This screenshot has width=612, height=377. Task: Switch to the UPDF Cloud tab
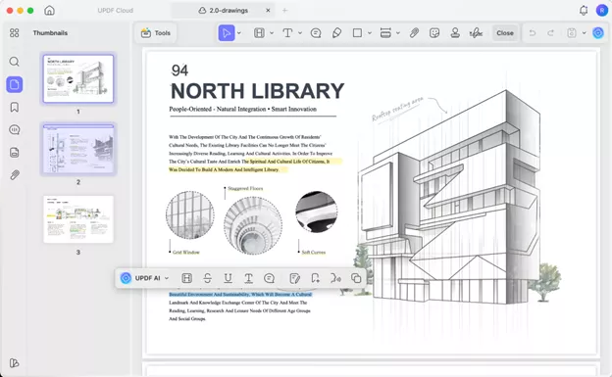click(x=116, y=11)
